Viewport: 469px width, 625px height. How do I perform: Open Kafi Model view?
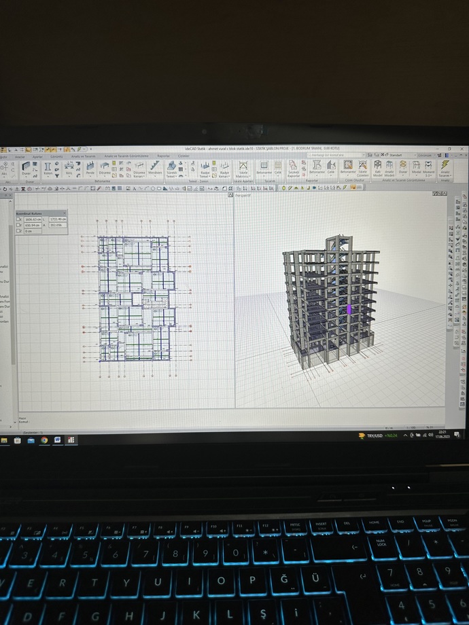tap(377, 168)
